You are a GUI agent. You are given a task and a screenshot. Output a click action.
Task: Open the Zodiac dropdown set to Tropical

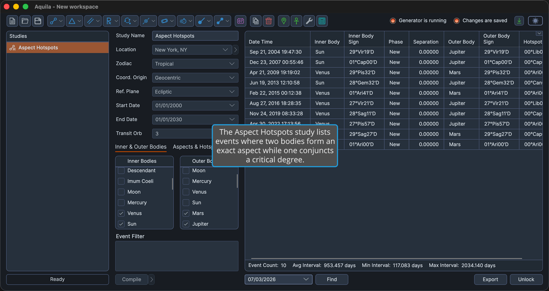(195, 64)
